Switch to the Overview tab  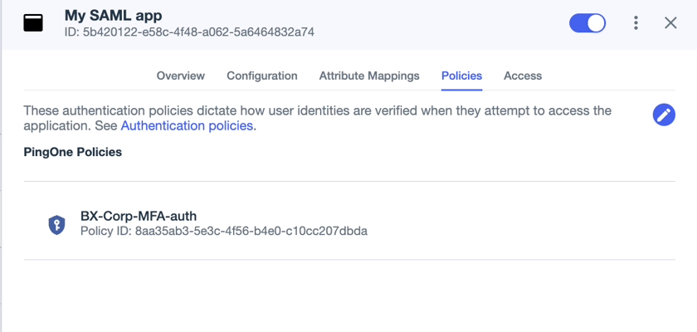181,76
